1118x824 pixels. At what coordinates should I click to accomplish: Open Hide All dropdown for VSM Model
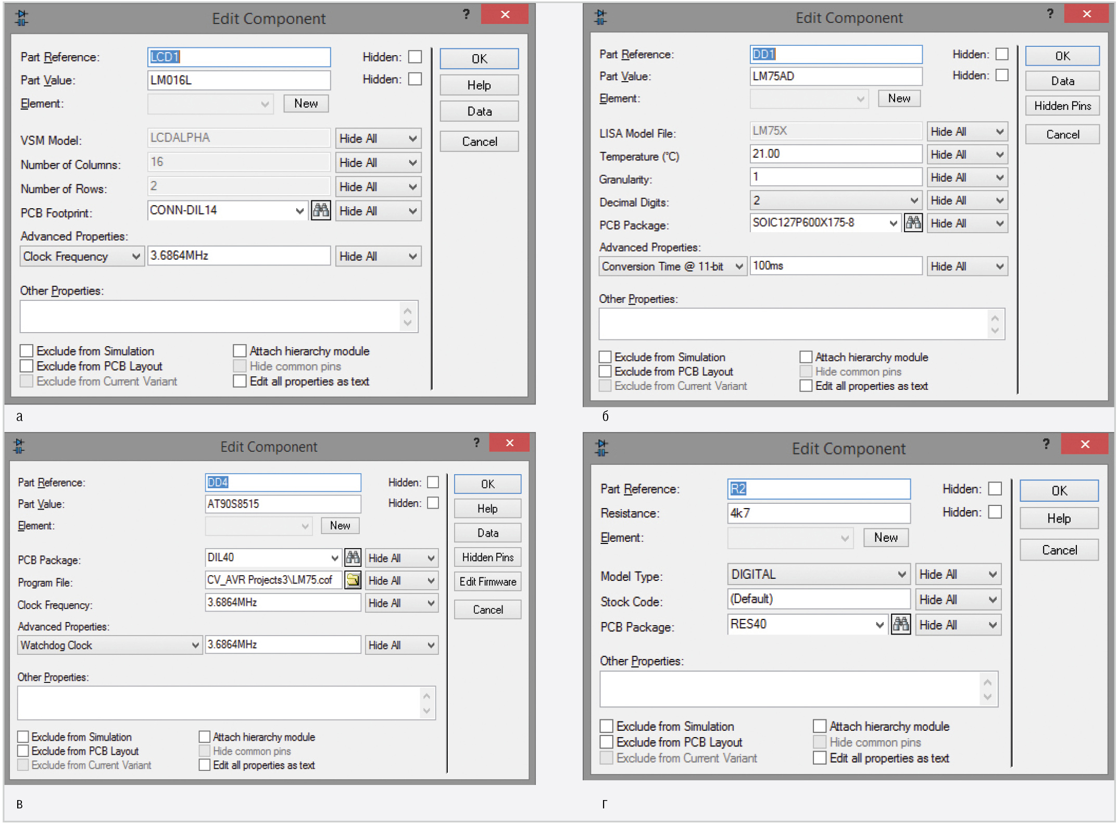pos(378,138)
